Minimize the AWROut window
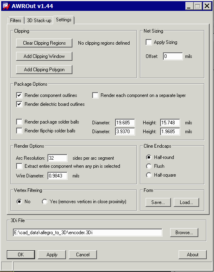 pos(189,6)
